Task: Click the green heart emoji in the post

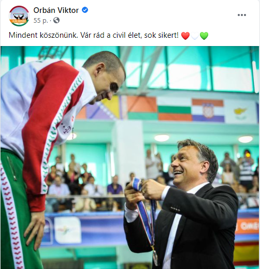Action: pyautogui.click(x=204, y=36)
